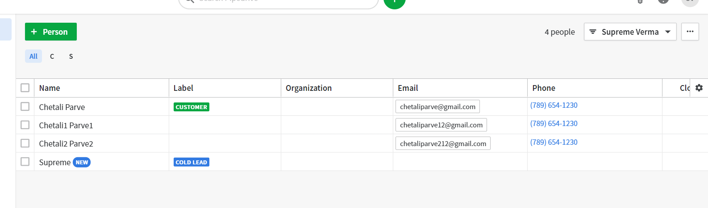Image resolution: width=708 pixels, height=208 pixels.
Task: Toggle the select-all header checkbox
Action: pyautogui.click(x=25, y=88)
